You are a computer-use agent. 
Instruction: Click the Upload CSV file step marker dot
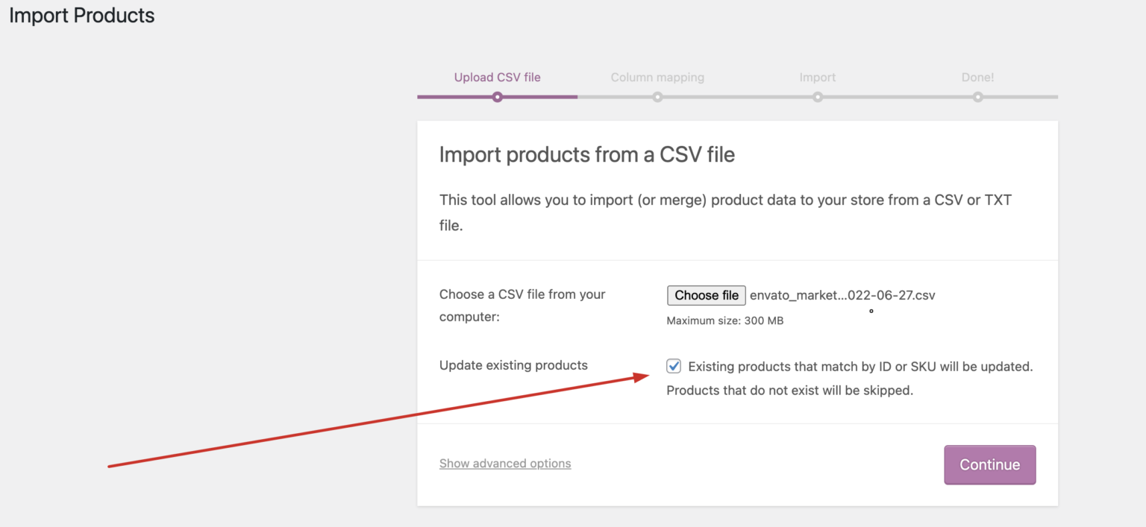pyautogui.click(x=497, y=96)
